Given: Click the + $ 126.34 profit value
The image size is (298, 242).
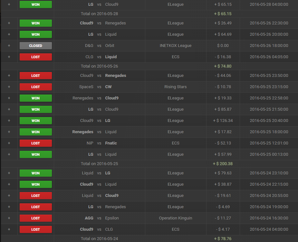Looking at the screenshot, I should pyautogui.click(x=223, y=121).
